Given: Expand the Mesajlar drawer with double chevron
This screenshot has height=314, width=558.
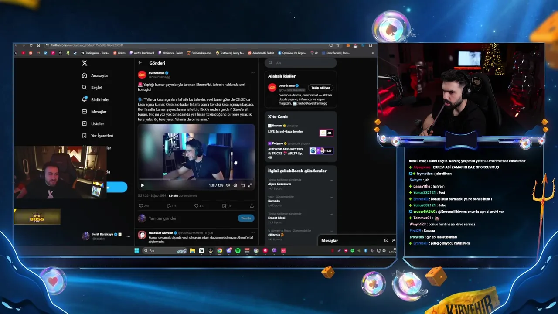Looking at the screenshot, I should [x=394, y=240].
